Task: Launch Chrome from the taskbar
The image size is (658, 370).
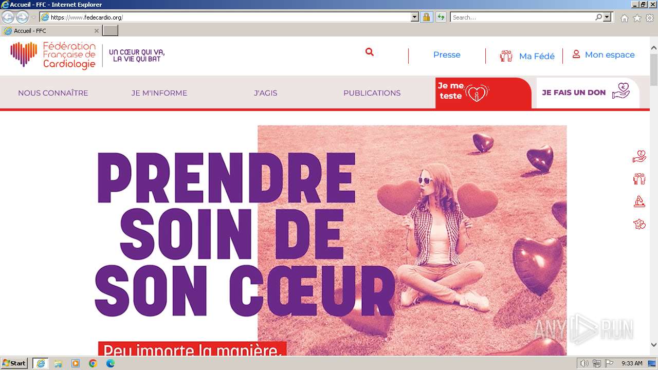Action: (x=93, y=363)
